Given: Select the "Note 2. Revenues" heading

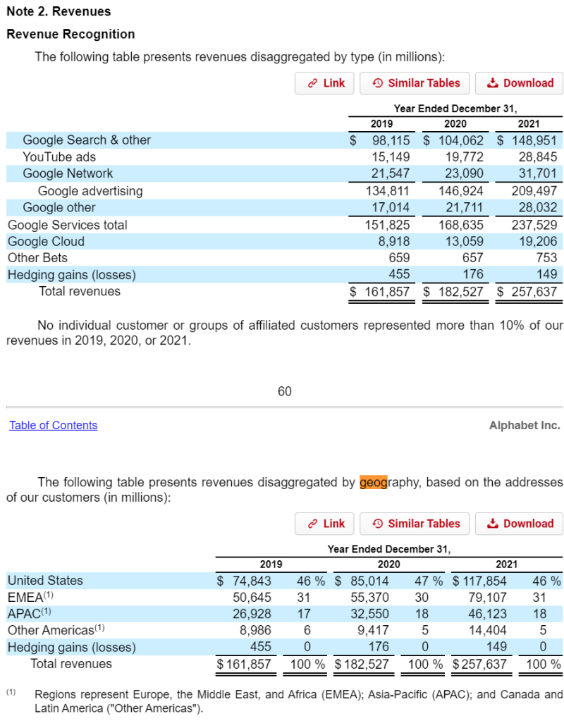Looking at the screenshot, I should tap(59, 11).
